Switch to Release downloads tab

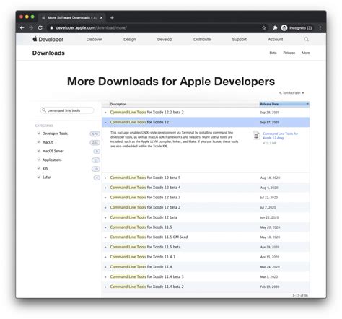pos(289,53)
